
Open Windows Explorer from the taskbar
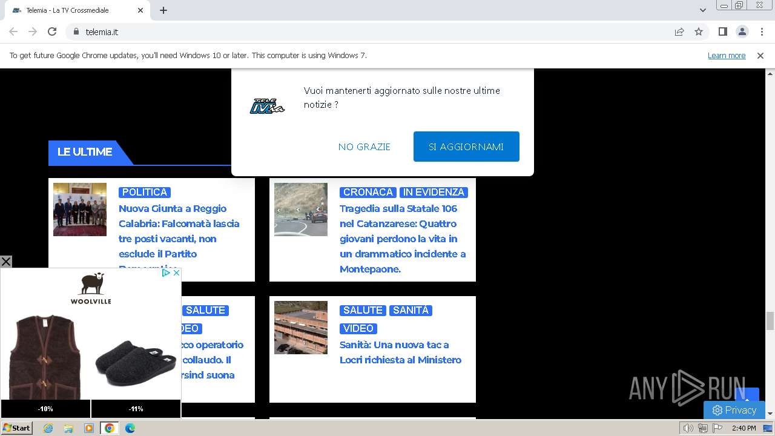[68, 428]
